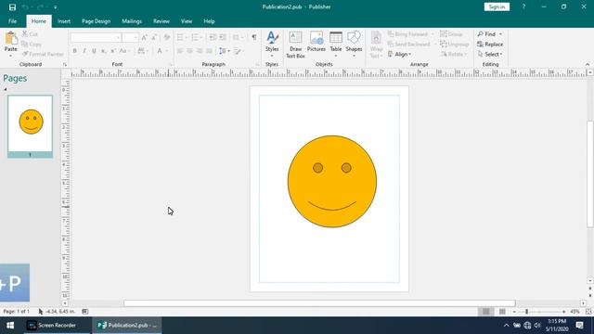The height and width of the screenshot is (334, 594).
Task: Click Send Backward icon
Action: pyautogui.click(x=391, y=45)
